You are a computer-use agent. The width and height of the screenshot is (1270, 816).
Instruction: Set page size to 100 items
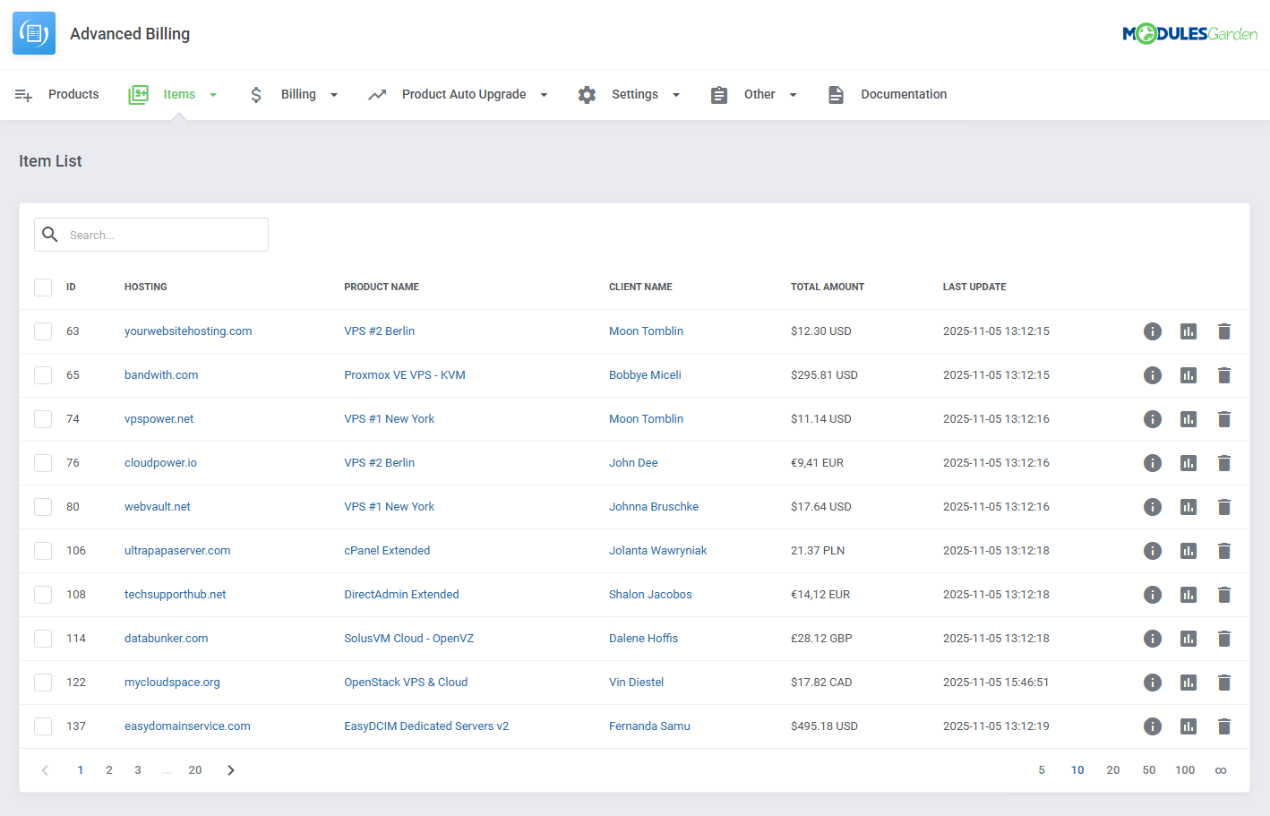(1184, 769)
